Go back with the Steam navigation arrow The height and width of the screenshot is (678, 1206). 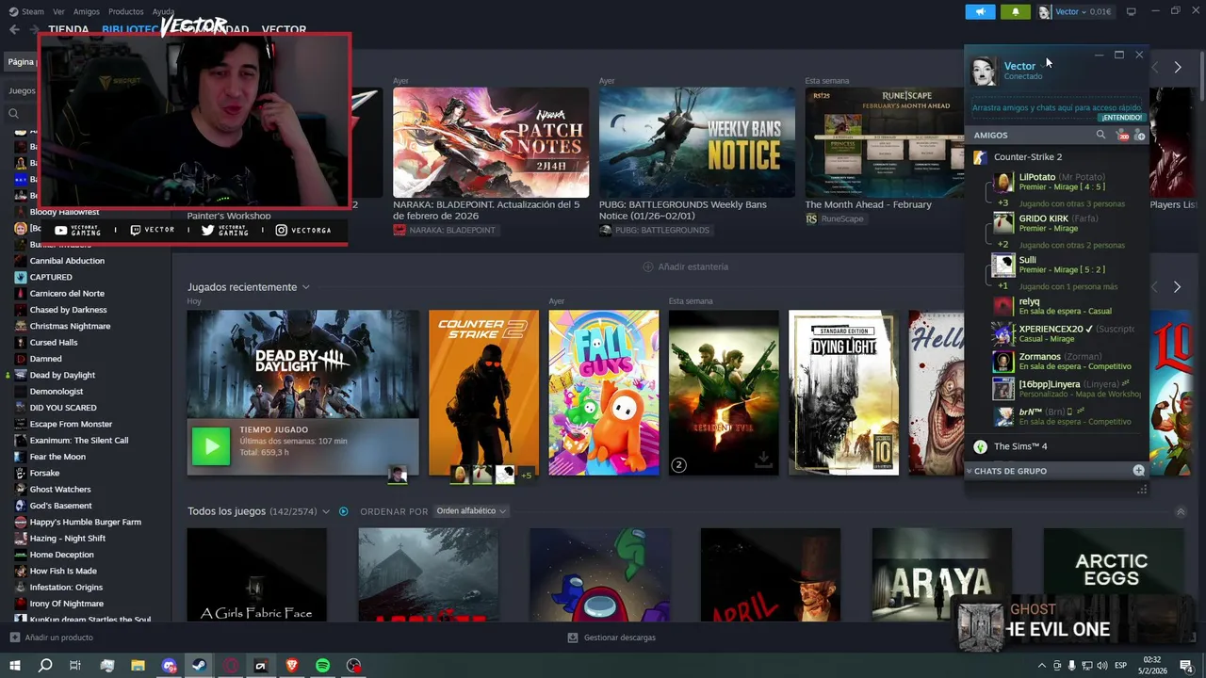pos(14,29)
